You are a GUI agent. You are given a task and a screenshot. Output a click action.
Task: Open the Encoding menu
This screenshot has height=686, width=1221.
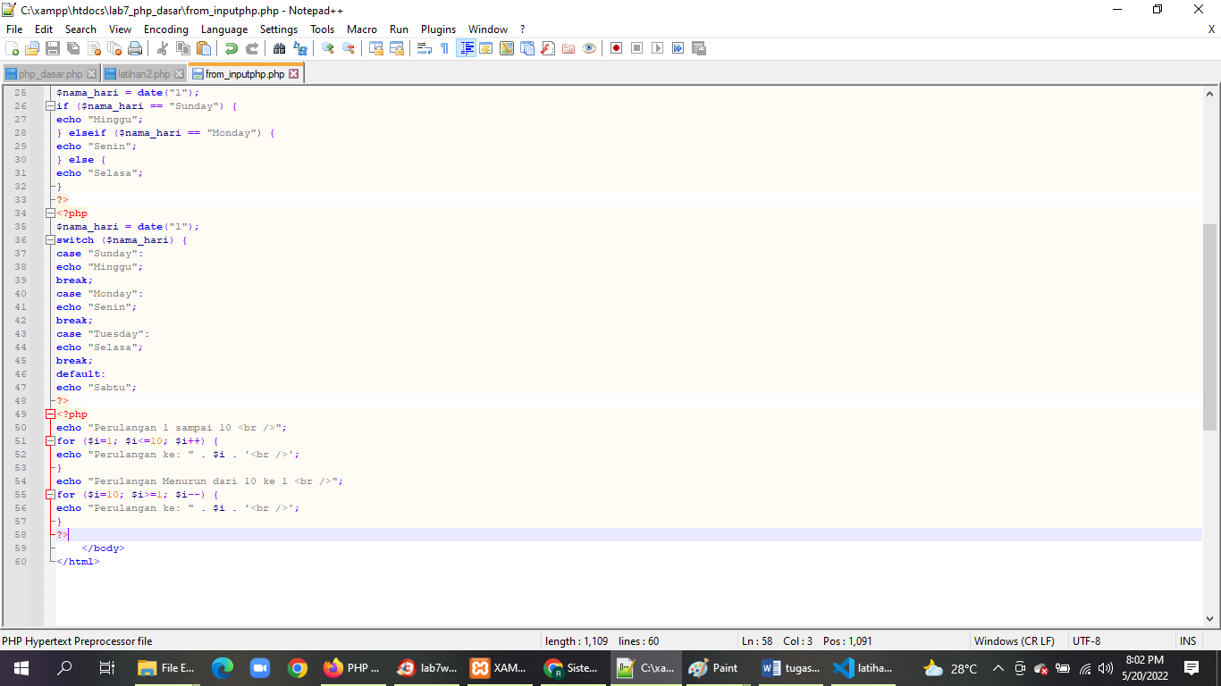[x=166, y=29]
